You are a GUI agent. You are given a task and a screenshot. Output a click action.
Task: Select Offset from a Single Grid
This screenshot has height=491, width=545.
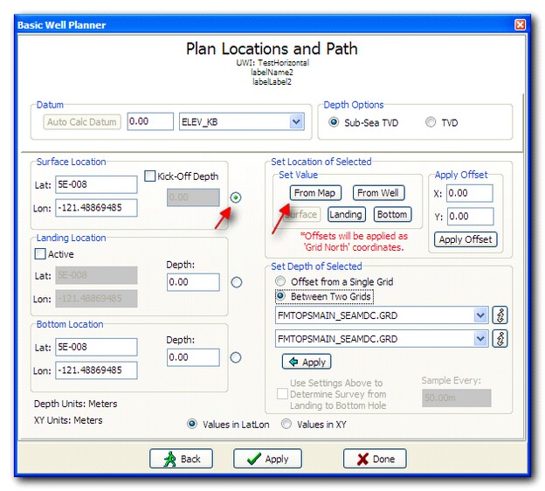point(280,281)
